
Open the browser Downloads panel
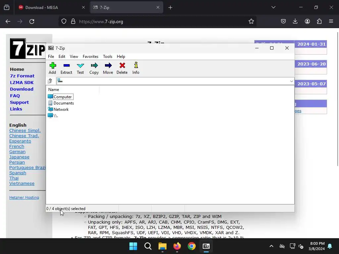pos(295,21)
